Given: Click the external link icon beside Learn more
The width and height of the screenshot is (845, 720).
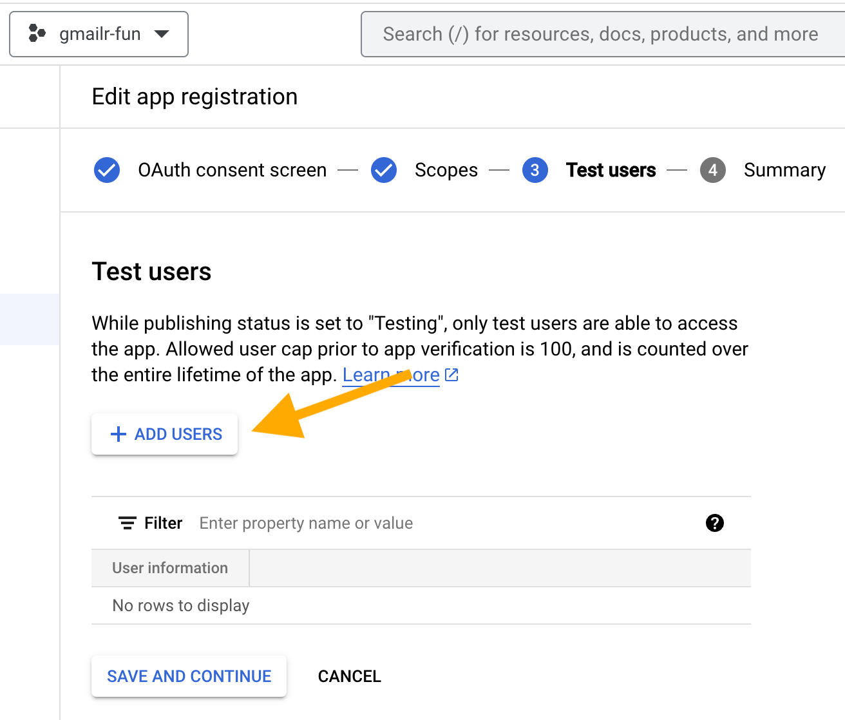Looking at the screenshot, I should tap(452, 374).
